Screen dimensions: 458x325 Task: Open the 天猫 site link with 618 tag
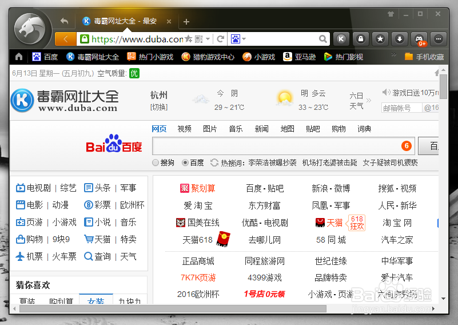[334, 223]
